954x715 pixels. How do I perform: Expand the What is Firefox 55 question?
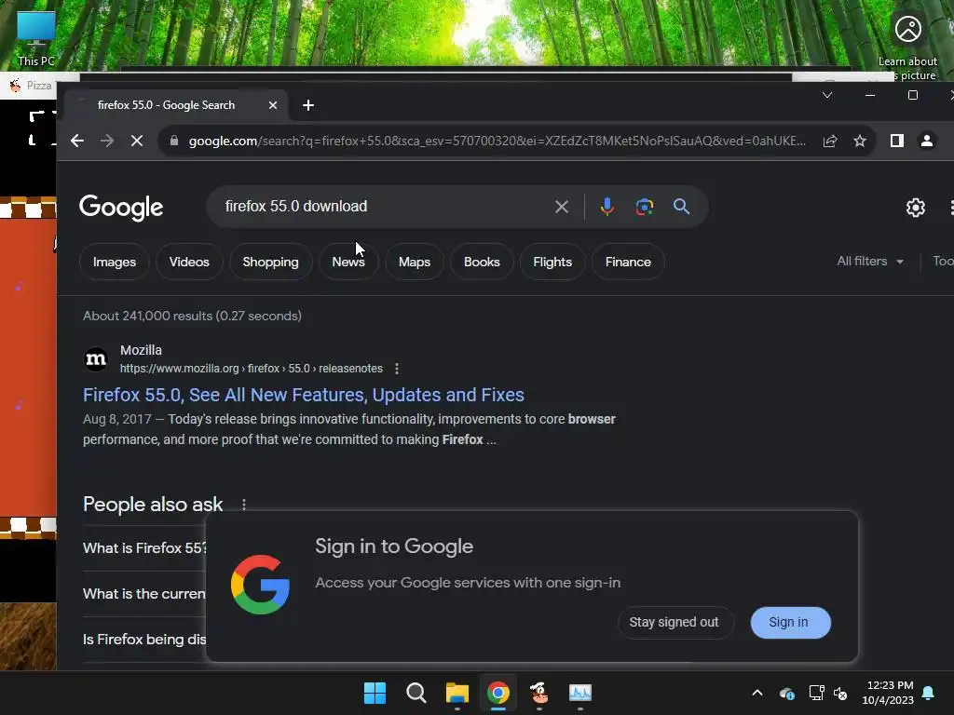[x=144, y=548]
